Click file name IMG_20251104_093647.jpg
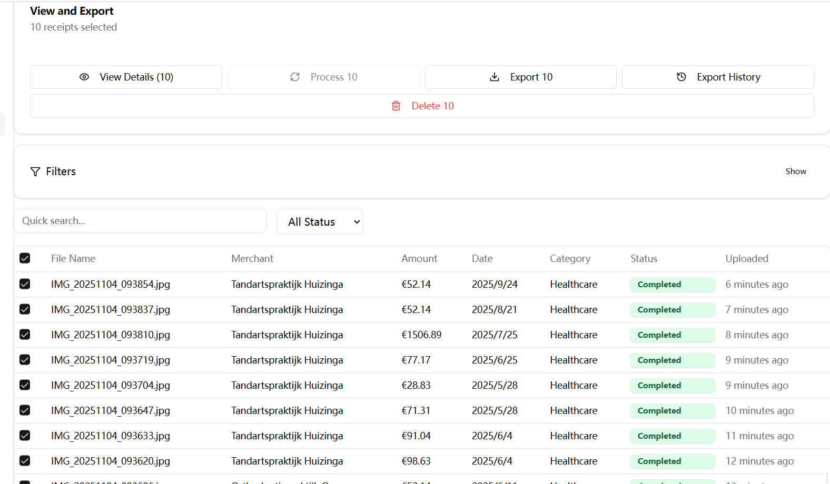830x484 pixels. pos(111,410)
